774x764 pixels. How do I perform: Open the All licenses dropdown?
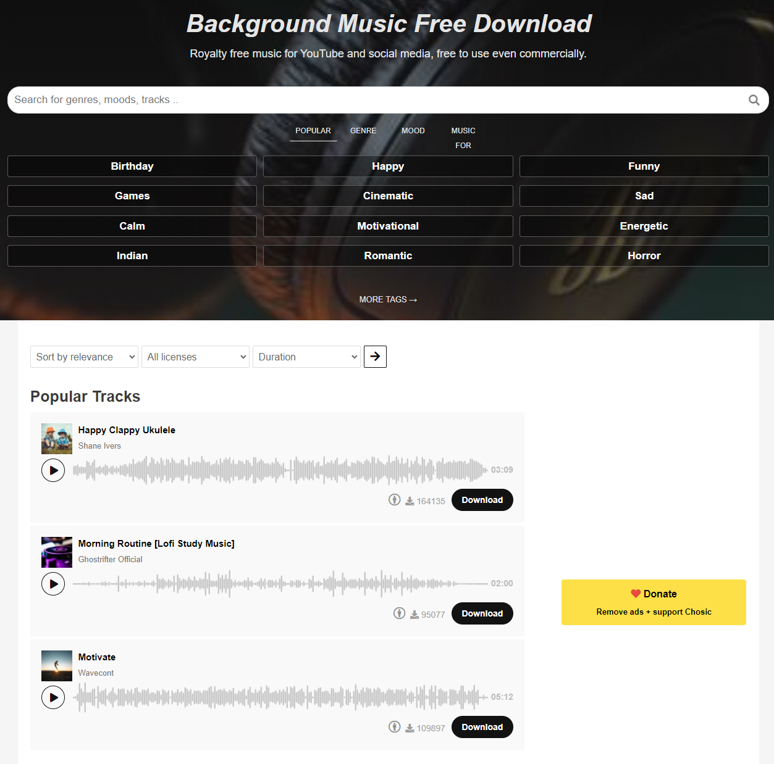195,357
